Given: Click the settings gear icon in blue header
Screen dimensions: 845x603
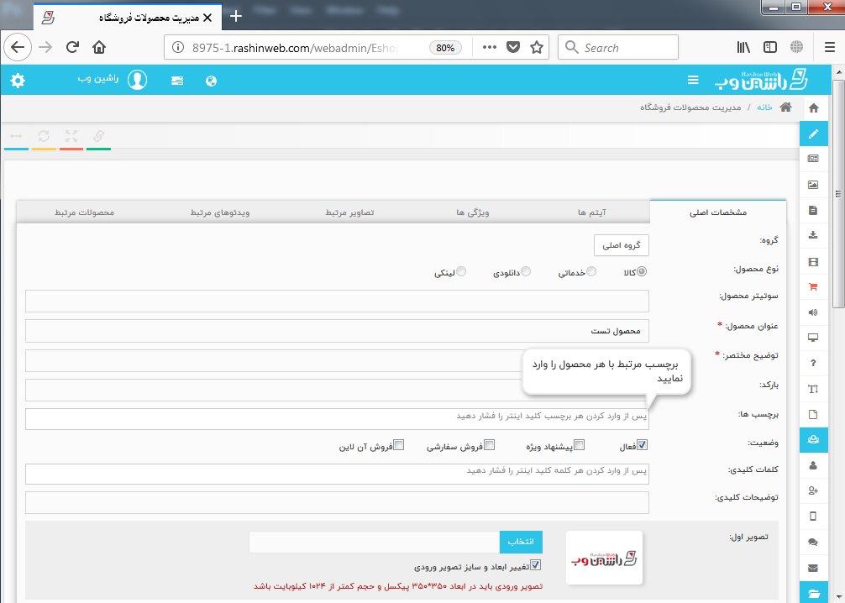Looking at the screenshot, I should pyautogui.click(x=18, y=81).
